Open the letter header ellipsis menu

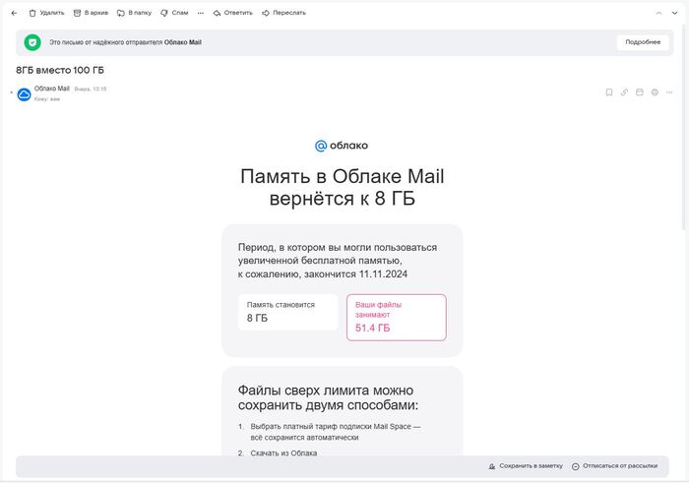[x=669, y=92]
